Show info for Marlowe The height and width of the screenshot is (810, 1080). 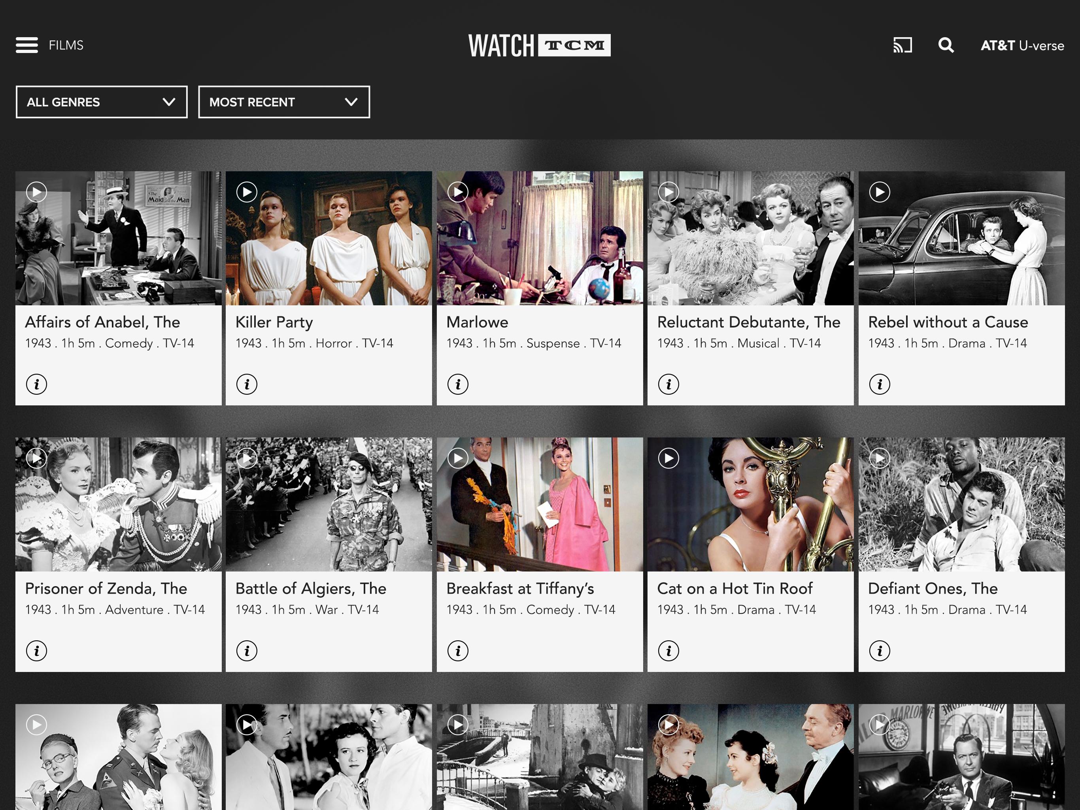(x=458, y=384)
